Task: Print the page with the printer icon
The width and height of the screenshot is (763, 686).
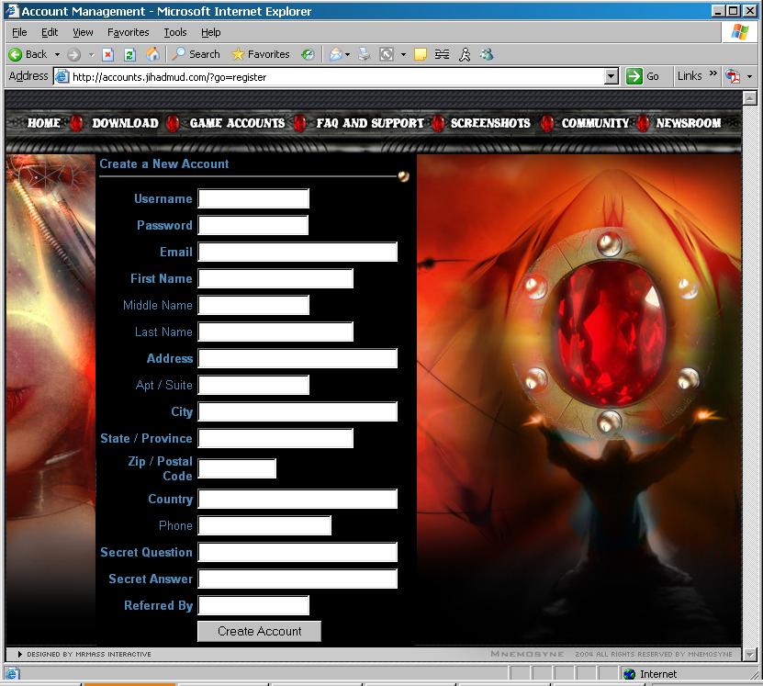Action: click(364, 54)
